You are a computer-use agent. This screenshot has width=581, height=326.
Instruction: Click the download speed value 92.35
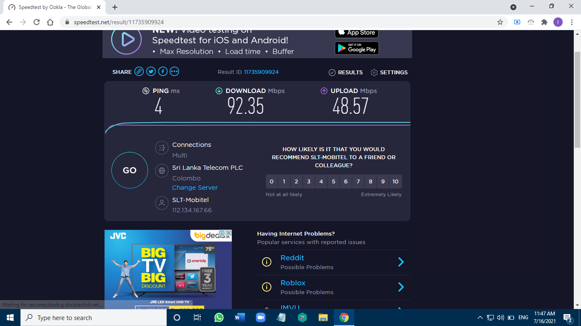tap(246, 106)
